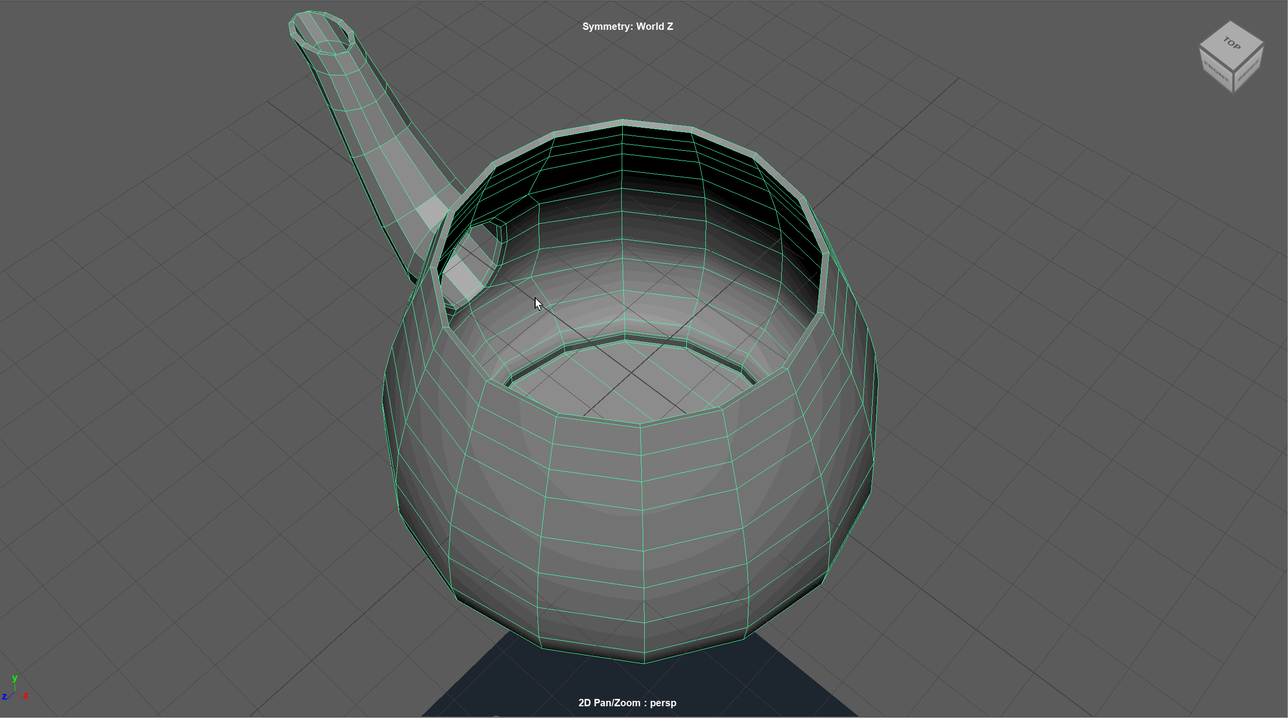Click the XYZ axis indicator origin
Viewport: 1288px width, 718px height.
(x=15, y=693)
